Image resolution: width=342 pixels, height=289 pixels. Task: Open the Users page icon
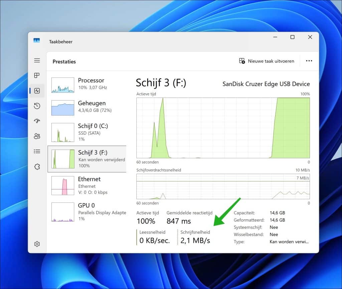(37, 136)
